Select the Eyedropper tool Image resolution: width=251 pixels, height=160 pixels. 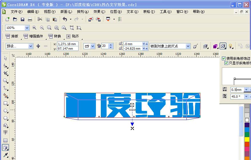pyautogui.click(x=5, y=155)
